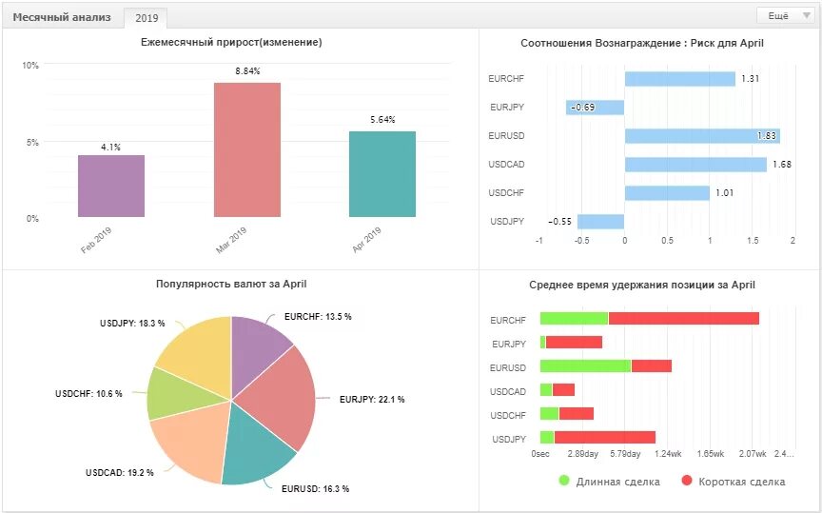Click the USDJPY -0.55 reward-risk bar
The width and height of the screenshot is (822, 513).
click(600, 222)
